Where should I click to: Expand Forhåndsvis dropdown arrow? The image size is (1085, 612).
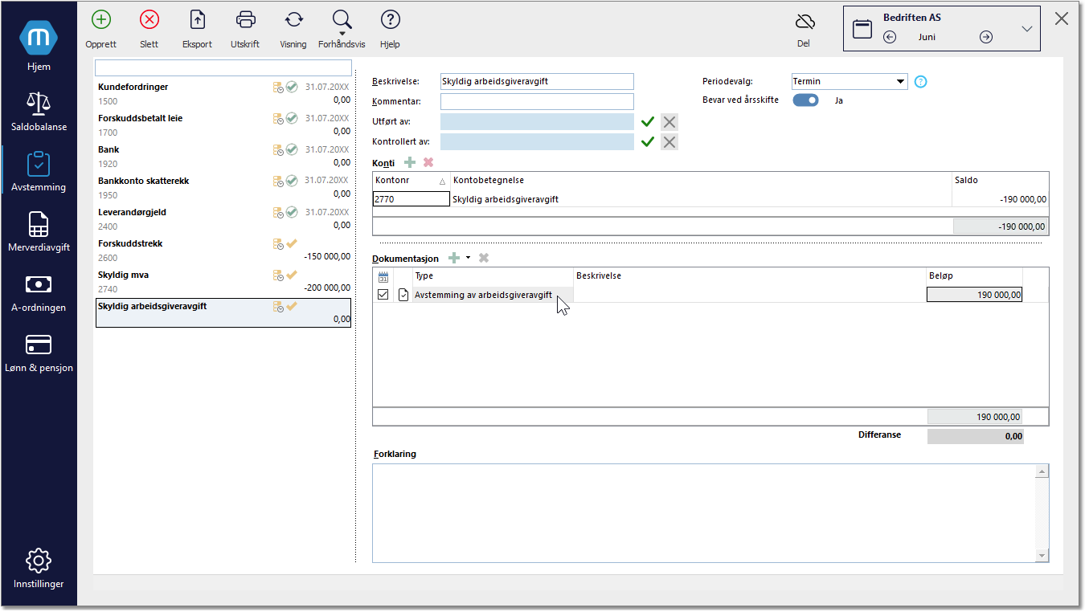pos(342,35)
